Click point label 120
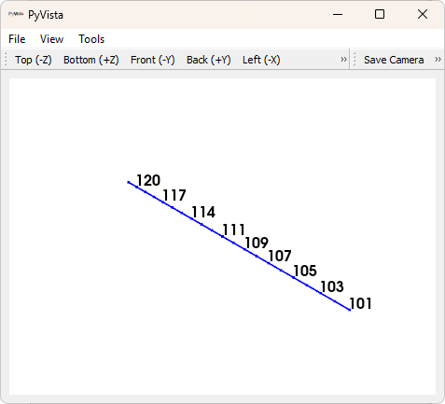Viewport: 445px width, 404px height. pyautogui.click(x=148, y=180)
